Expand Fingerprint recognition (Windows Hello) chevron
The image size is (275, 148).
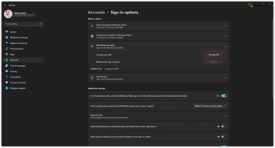(x=226, y=36)
